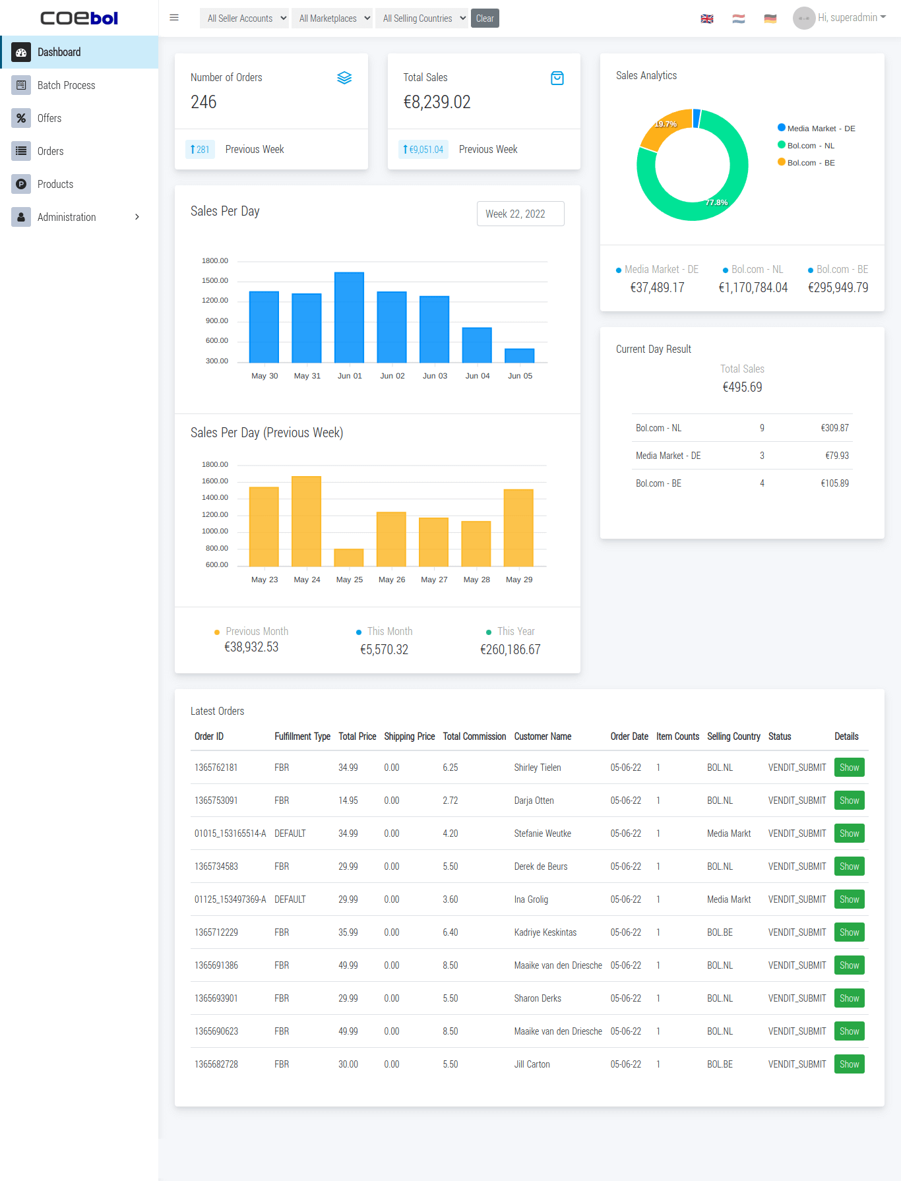Click the 281 previous week orders badge

point(200,150)
